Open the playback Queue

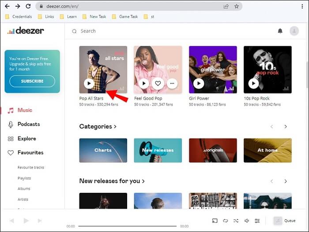[x=284, y=221]
